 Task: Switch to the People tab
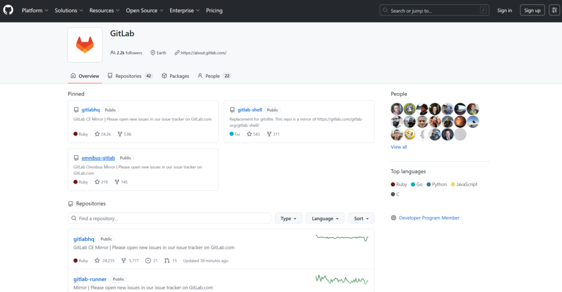pos(215,76)
